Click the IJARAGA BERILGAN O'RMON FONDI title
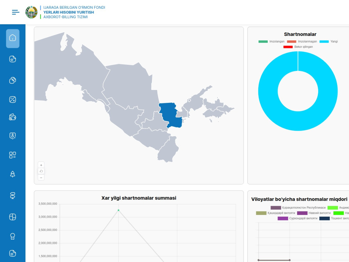Viewport: 349px width, 262px height. point(74,8)
